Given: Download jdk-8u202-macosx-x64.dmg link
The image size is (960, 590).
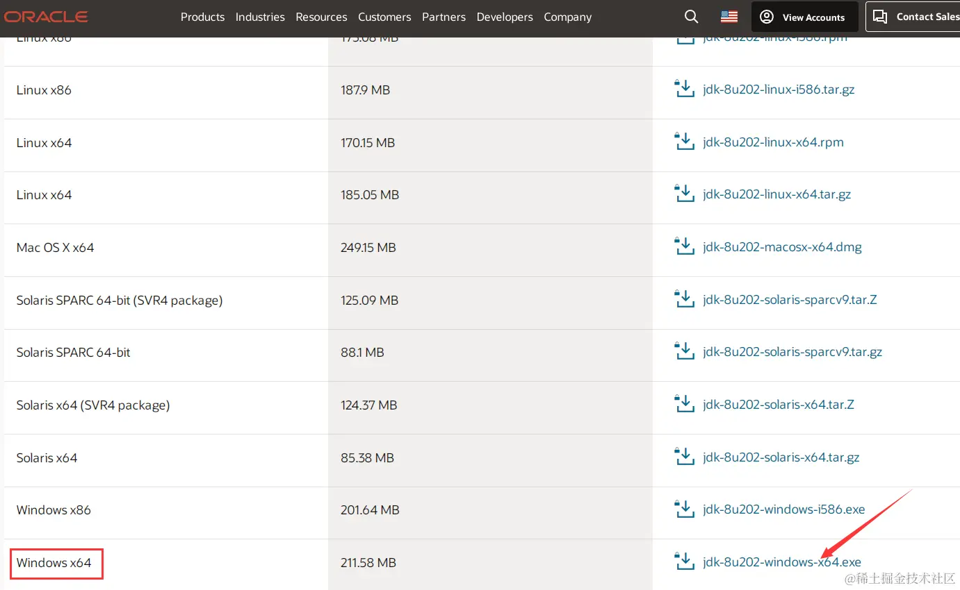Looking at the screenshot, I should [782, 247].
